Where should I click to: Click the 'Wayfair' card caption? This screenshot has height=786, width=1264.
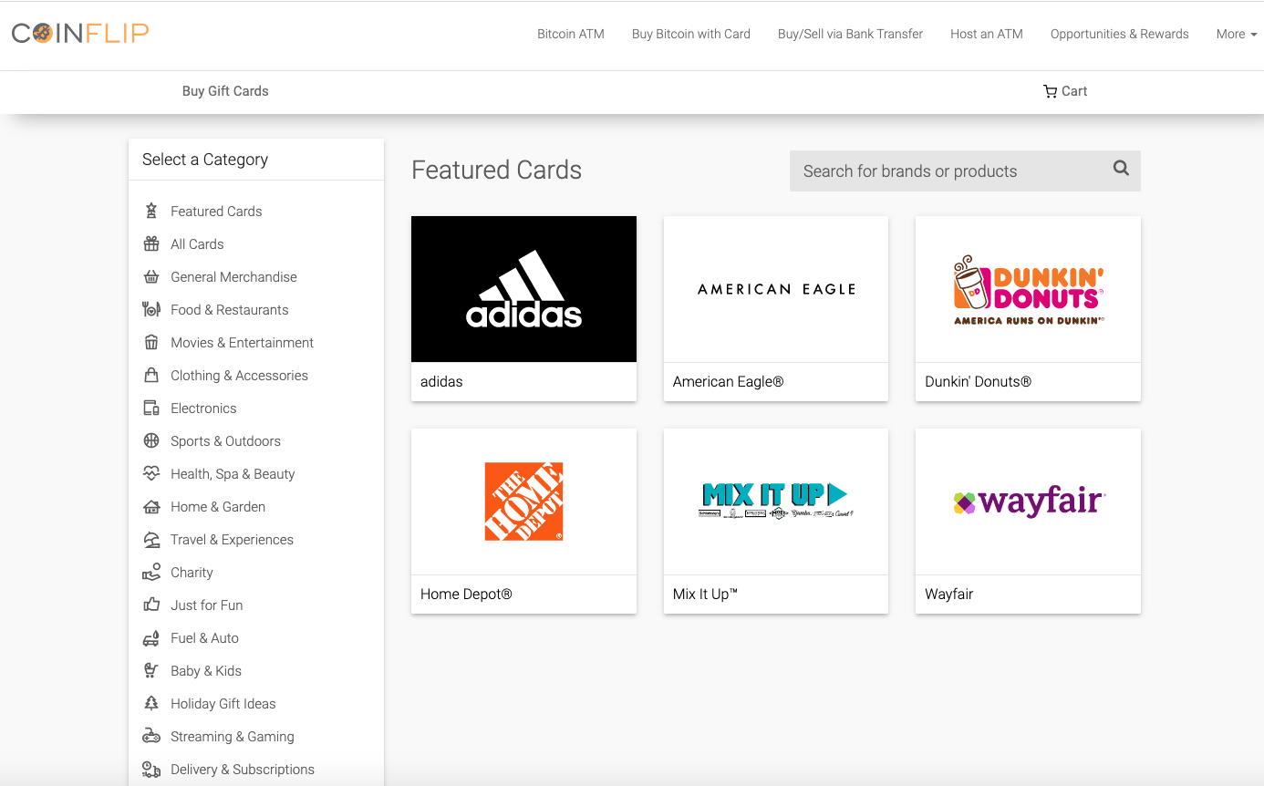click(x=948, y=594)
